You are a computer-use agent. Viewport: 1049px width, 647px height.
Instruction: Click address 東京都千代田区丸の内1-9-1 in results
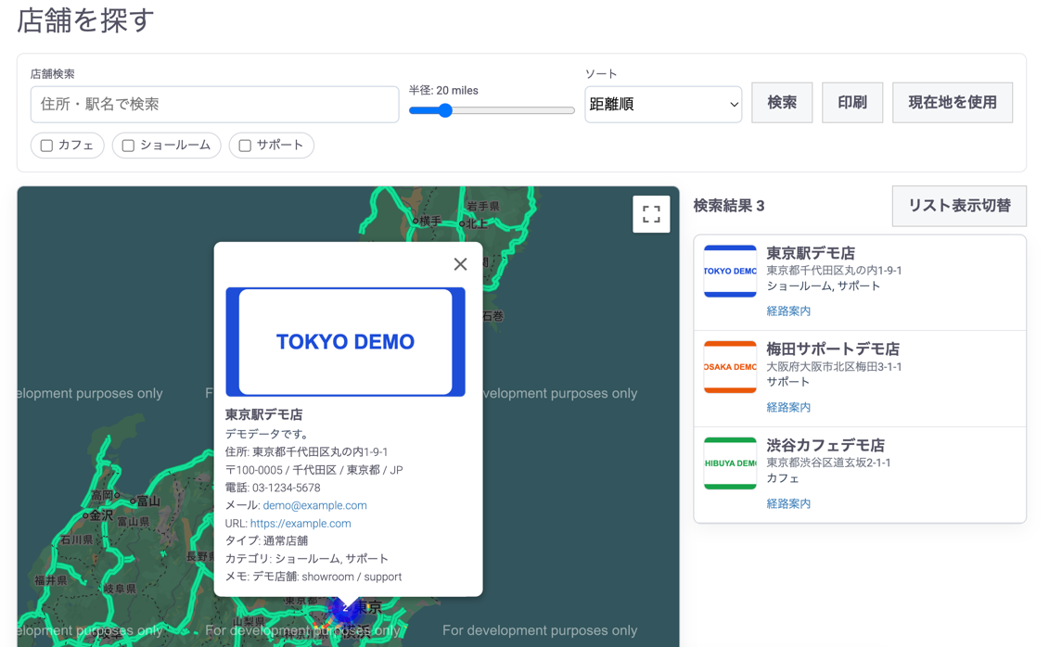click(x=834, y=271)
